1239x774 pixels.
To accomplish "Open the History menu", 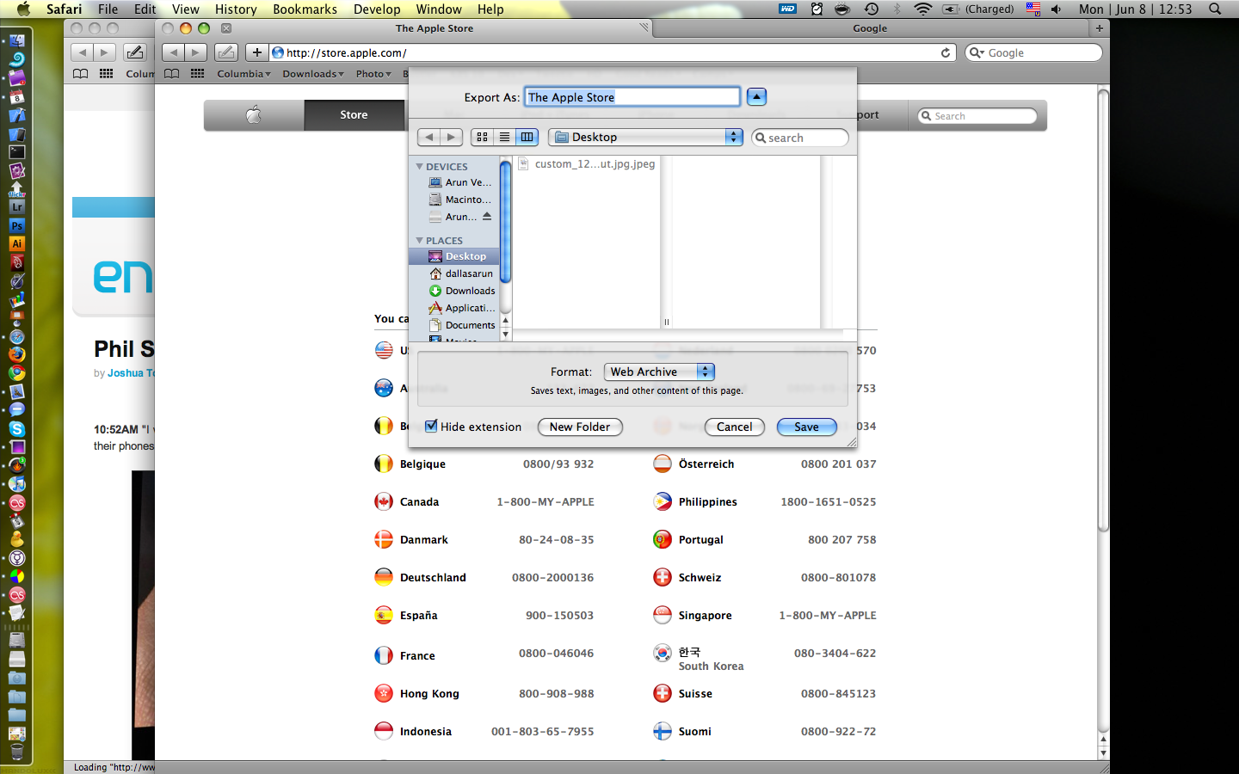I will coord(236,9).
